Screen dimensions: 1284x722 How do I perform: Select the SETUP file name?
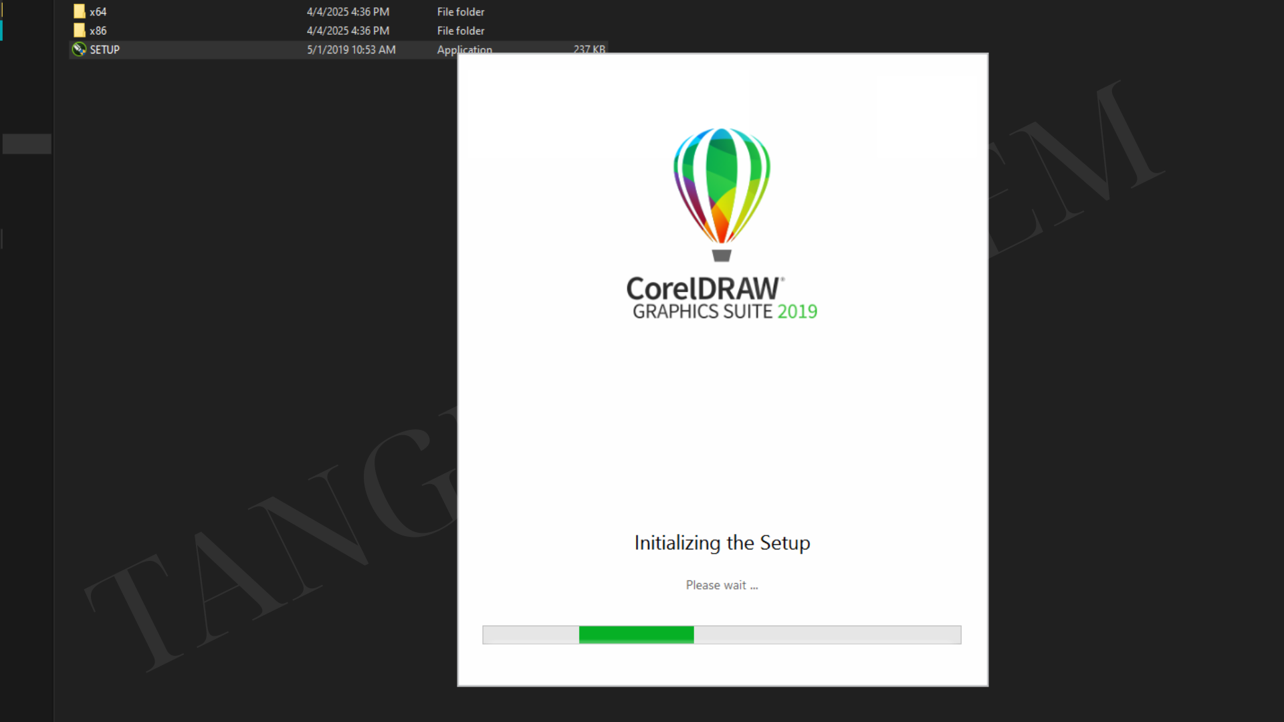[x=105, y=49]
